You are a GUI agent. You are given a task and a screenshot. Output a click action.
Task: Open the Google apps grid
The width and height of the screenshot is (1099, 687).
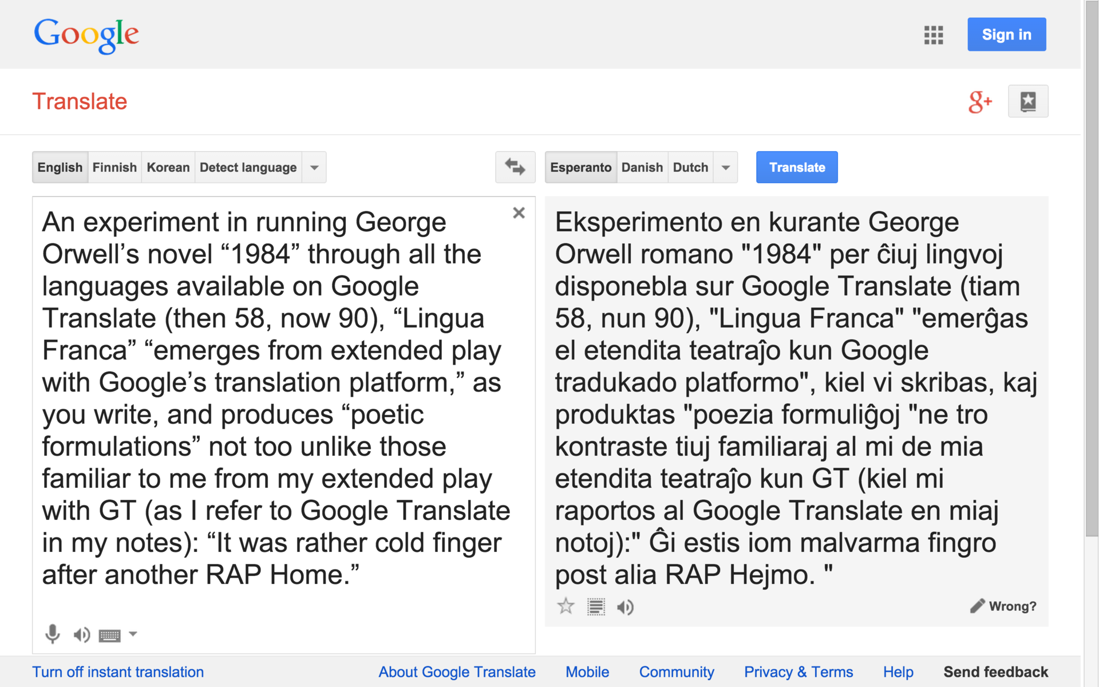click(933, 35)
